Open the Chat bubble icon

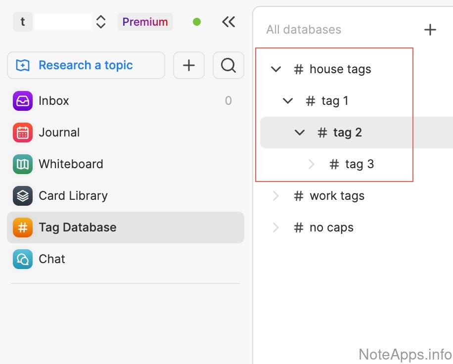click(x=23, y=259)
